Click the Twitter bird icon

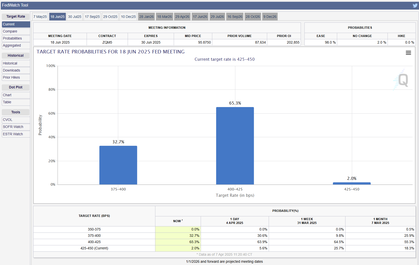coord(415,5)
